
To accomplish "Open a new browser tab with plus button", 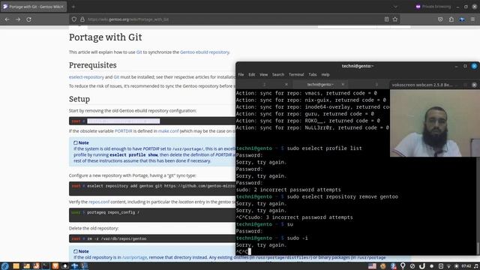I will (x=73, y=7).
